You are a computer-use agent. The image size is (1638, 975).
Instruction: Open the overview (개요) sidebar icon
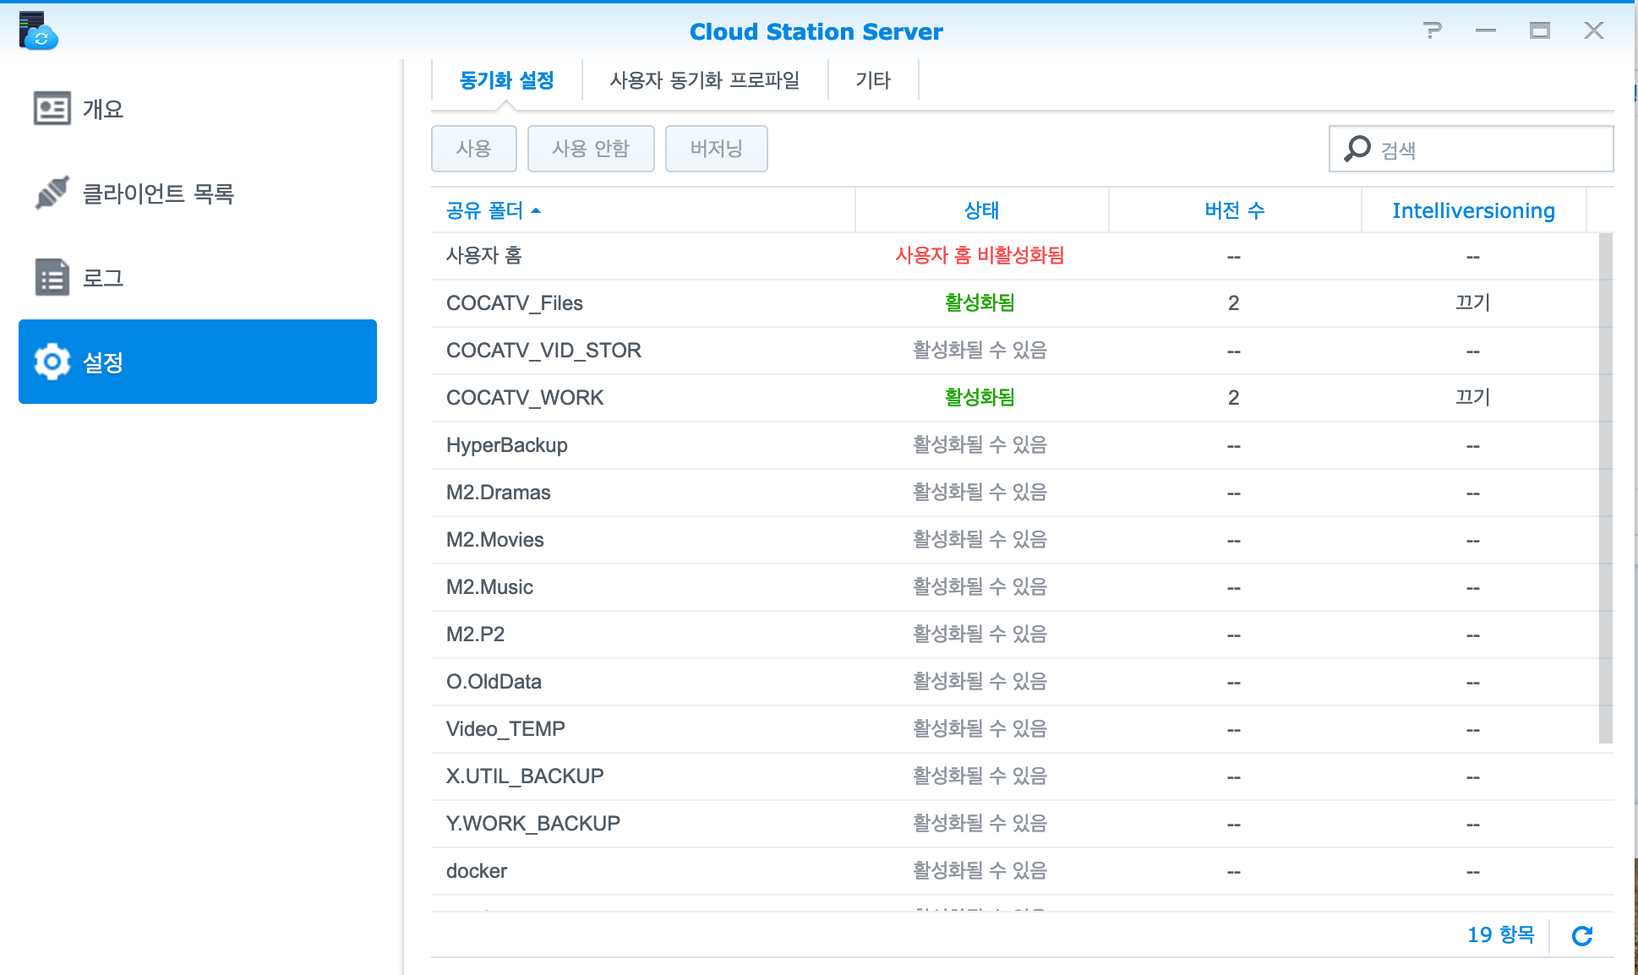[52, 109]
